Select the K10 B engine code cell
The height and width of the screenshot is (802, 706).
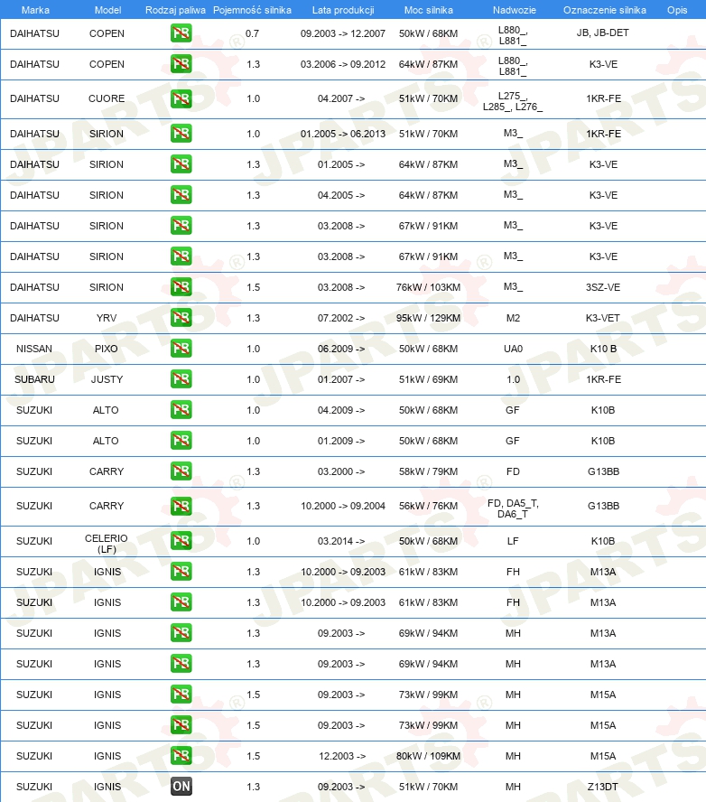tap(603, 349)
